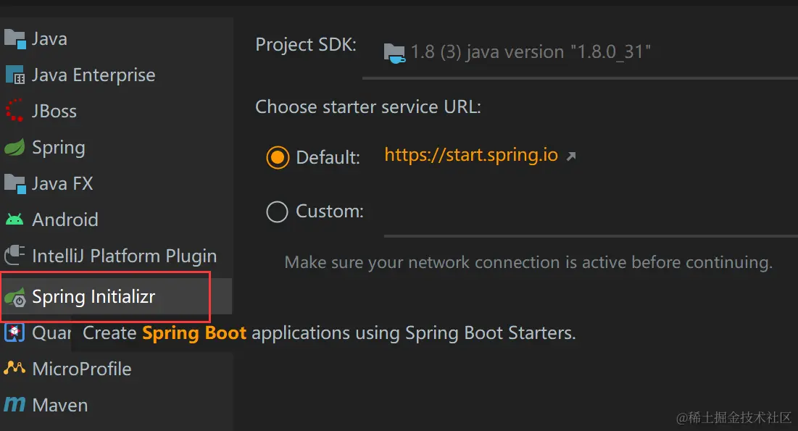The height and width of the screenshot is (431, 798).
Task: Click the Java Enterprise icon
Action: [14, 75]
